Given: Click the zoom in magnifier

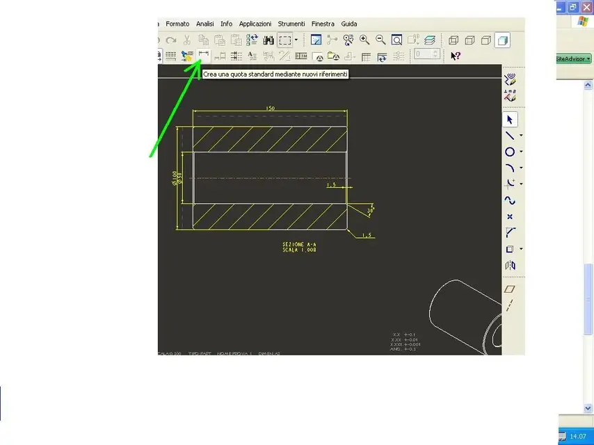Looking at the screenshot, I should pyautogui.click(x=364, y=40).
